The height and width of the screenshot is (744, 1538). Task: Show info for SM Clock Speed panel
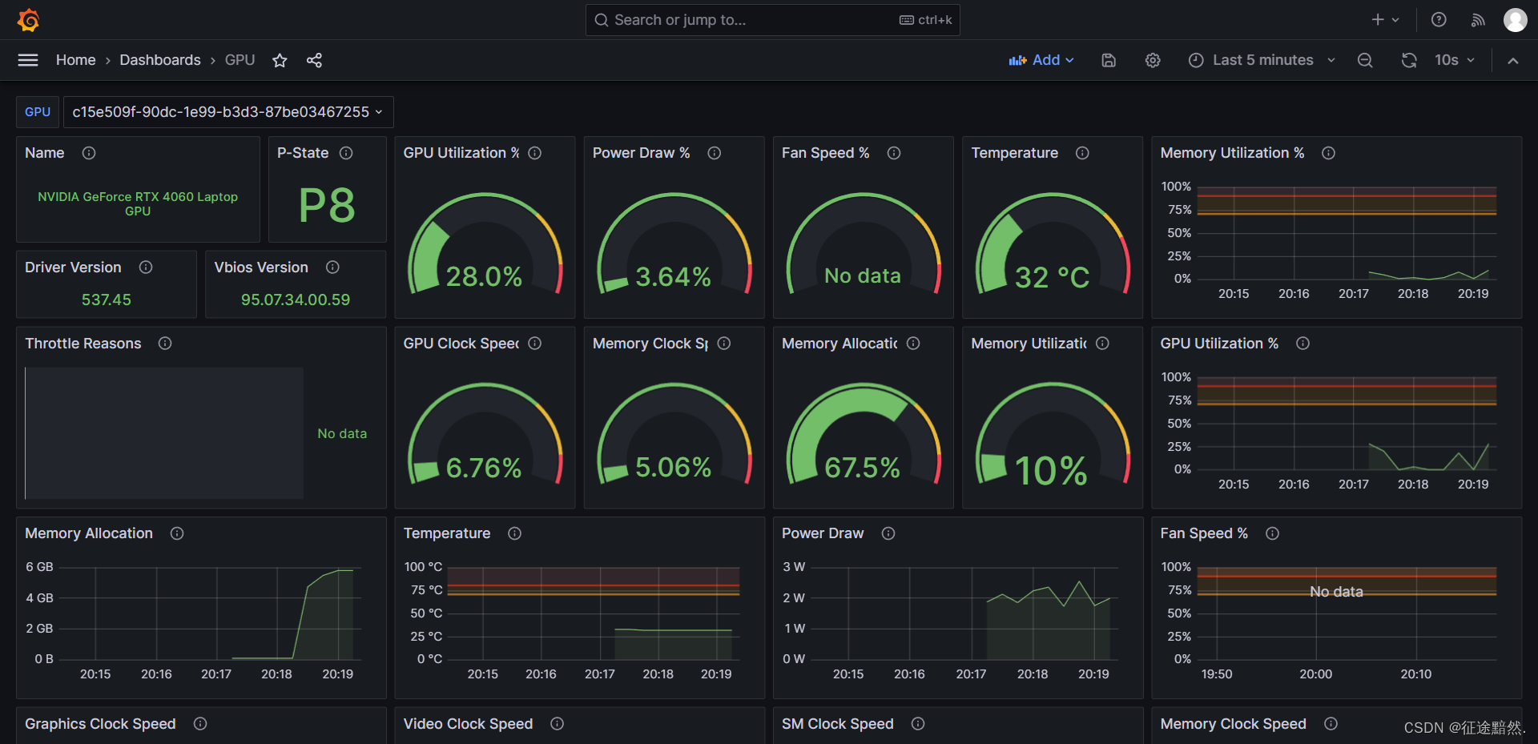click(918, 724)
